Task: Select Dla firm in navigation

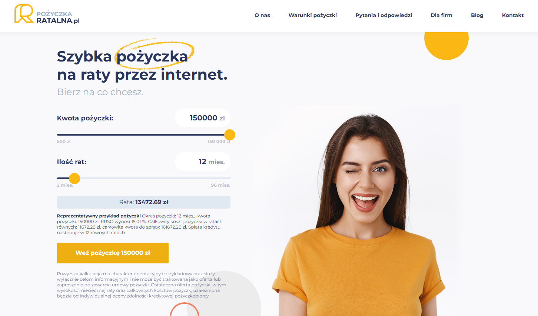Action: (x=441, y=15)
